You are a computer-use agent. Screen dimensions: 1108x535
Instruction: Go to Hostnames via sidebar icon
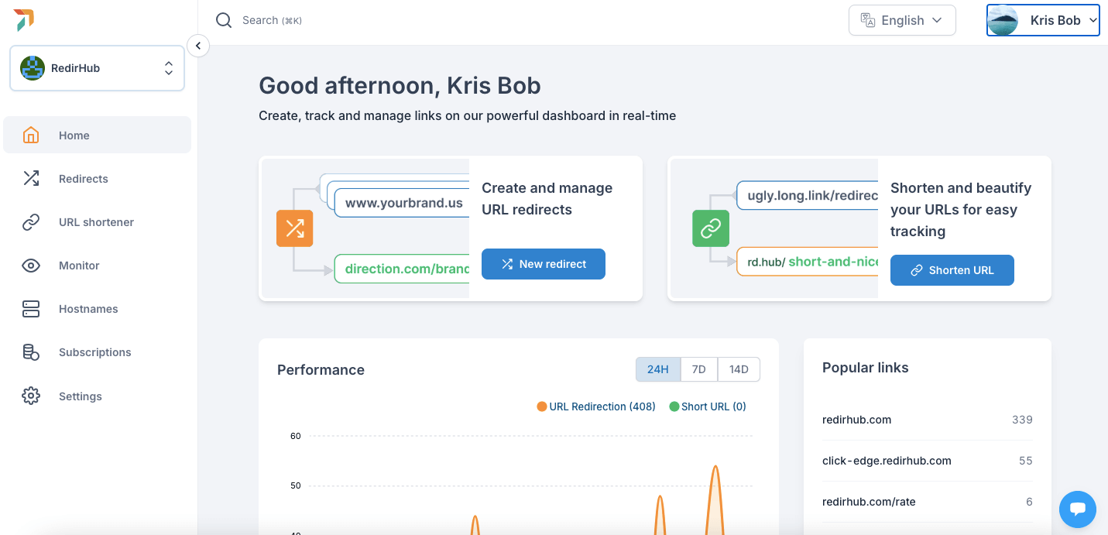click(x=31, y=309)
